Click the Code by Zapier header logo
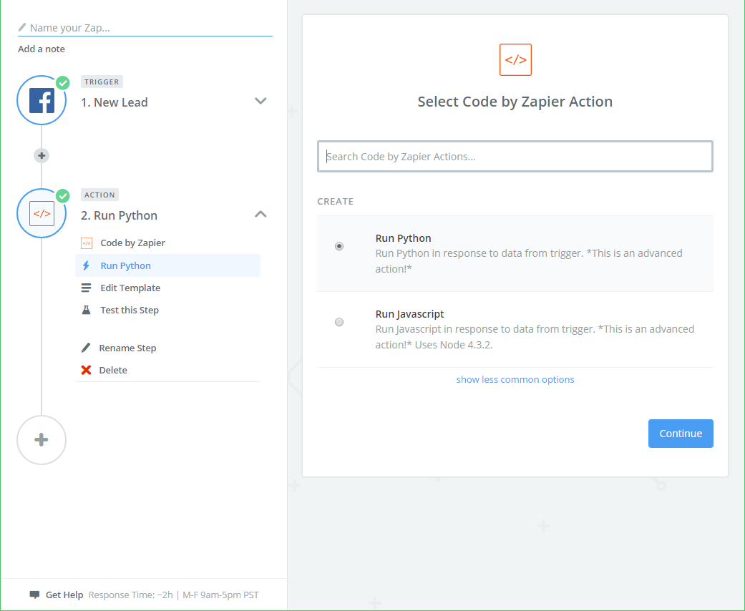The height and width of the screenshot is (611, 745). click(515, 60)
